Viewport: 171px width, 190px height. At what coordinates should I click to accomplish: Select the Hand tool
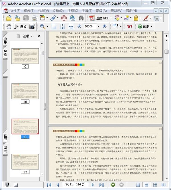[x=9, y=26]
